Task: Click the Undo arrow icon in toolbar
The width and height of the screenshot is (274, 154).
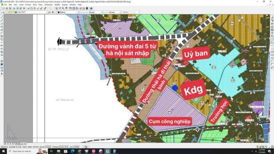Action: coord(45,8)
